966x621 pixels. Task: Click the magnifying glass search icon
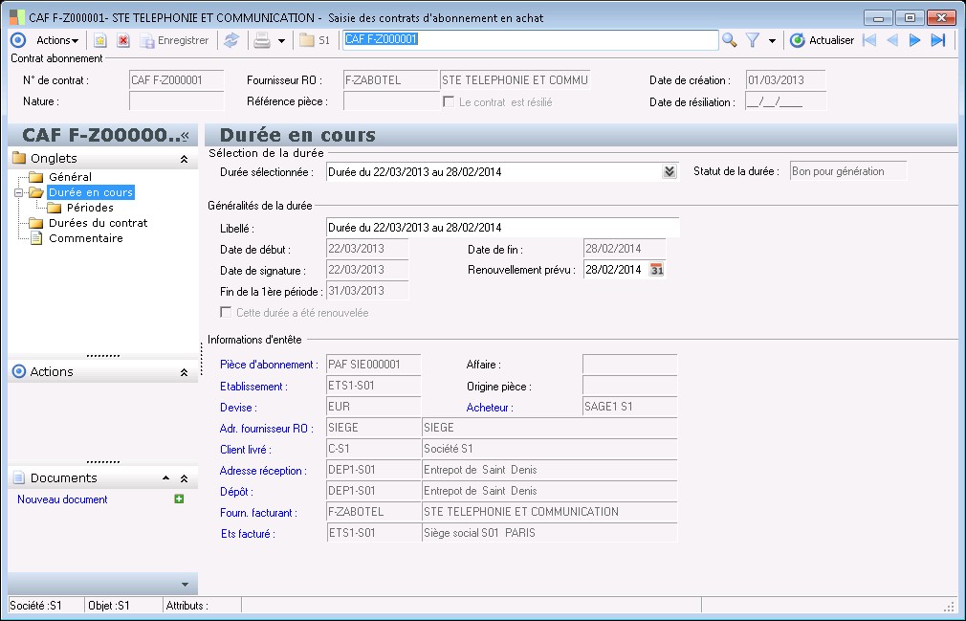coord(729,40)
